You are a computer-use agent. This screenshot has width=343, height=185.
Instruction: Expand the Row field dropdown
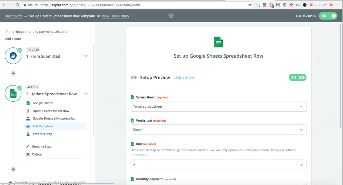pyautogui.click(x=301, y=165)
